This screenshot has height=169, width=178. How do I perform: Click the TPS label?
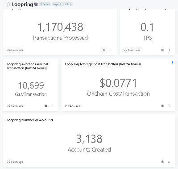[x=148, y=38]
